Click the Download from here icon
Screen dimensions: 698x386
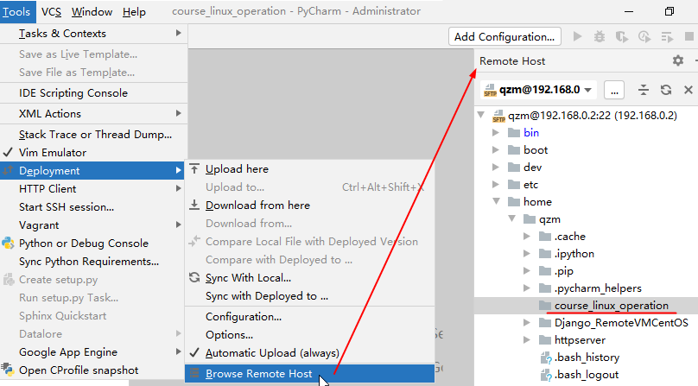click(x=194, y=205)
